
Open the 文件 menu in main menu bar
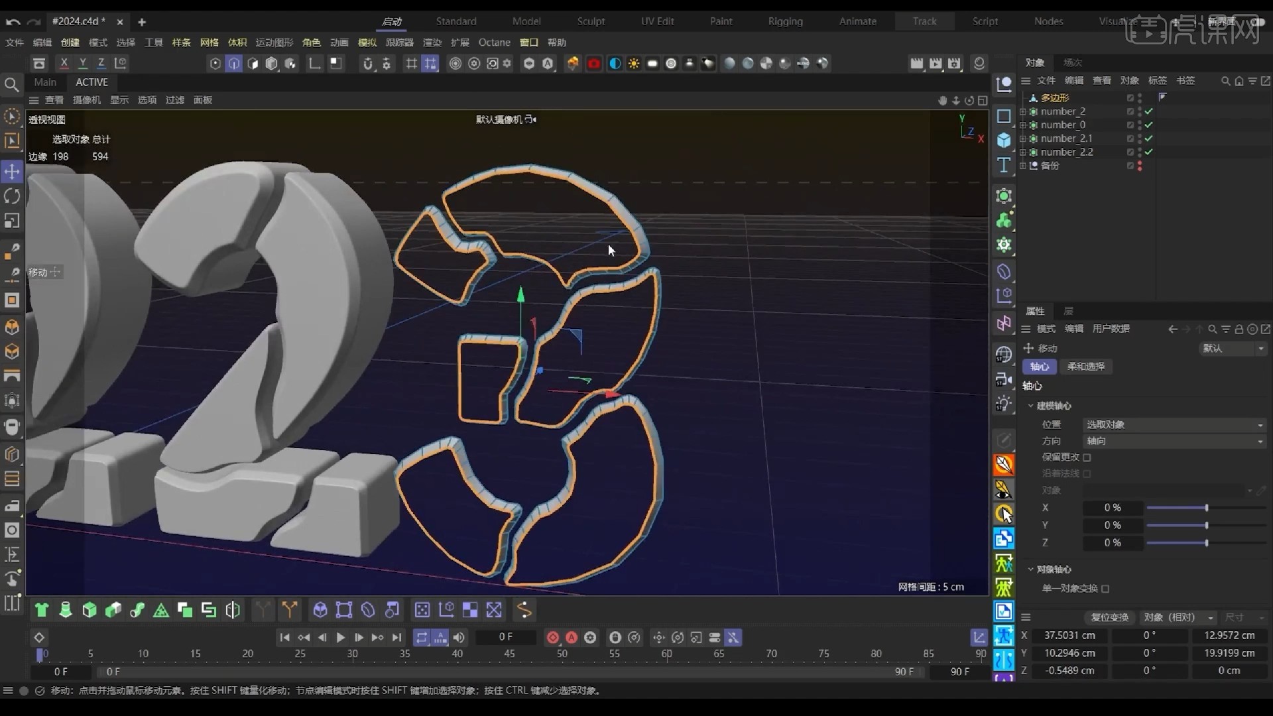[x=14, y=42]
